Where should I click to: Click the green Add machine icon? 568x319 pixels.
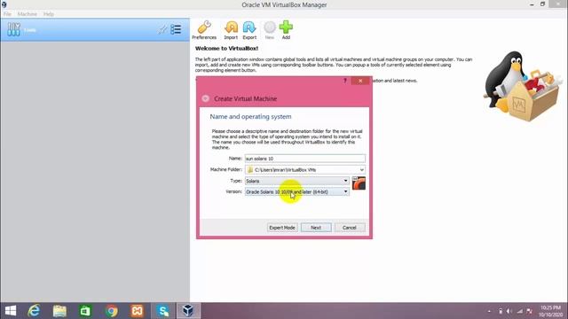coord(286,30)
